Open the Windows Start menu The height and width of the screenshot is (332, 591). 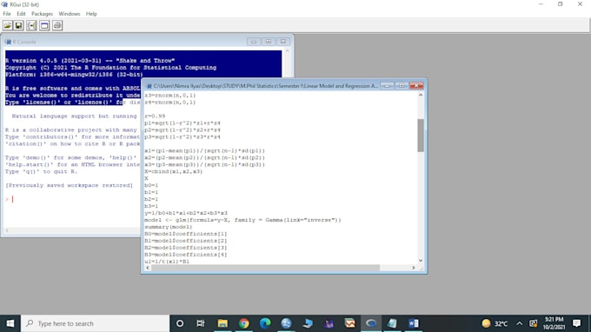coord(10,323)
